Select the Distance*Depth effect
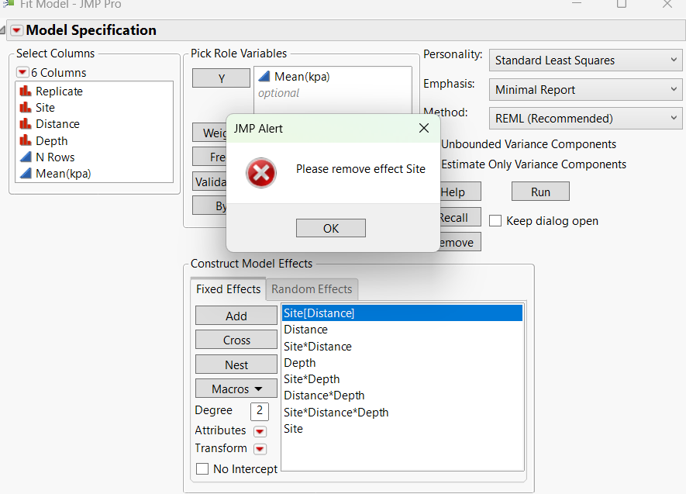Image resolution: width=686 pixels, height=494 pixels. [324, 396]
